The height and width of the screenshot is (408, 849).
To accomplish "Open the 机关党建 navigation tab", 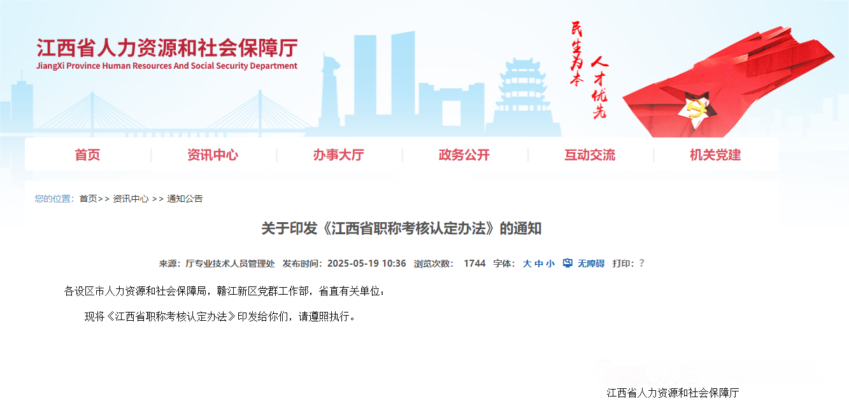I will tap(715, 155).
